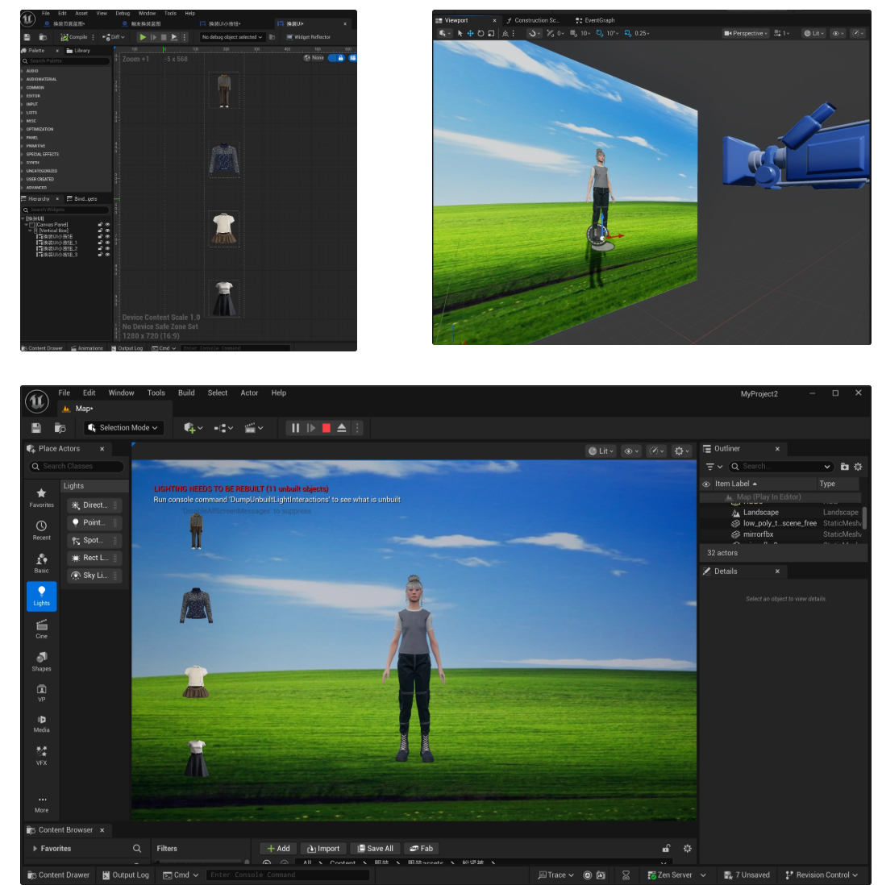
Task: Open the Revision Control dropdown
Action: coord(821,875)
